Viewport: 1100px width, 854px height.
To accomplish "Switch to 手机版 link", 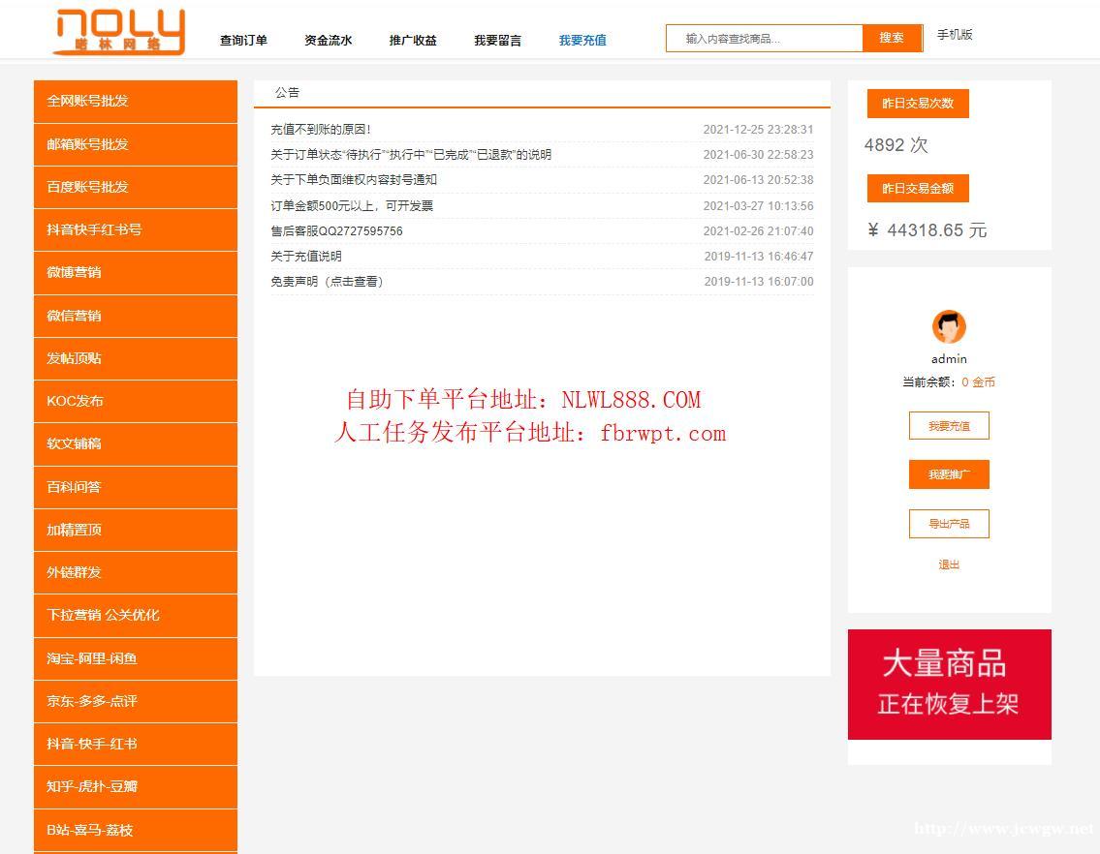I will click(x=955, y=35).
